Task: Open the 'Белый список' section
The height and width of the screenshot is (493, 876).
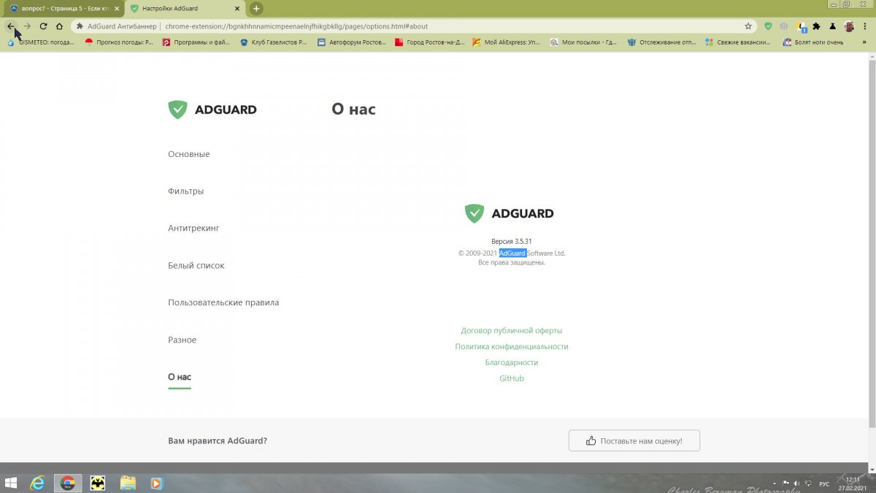Action: 196,265
